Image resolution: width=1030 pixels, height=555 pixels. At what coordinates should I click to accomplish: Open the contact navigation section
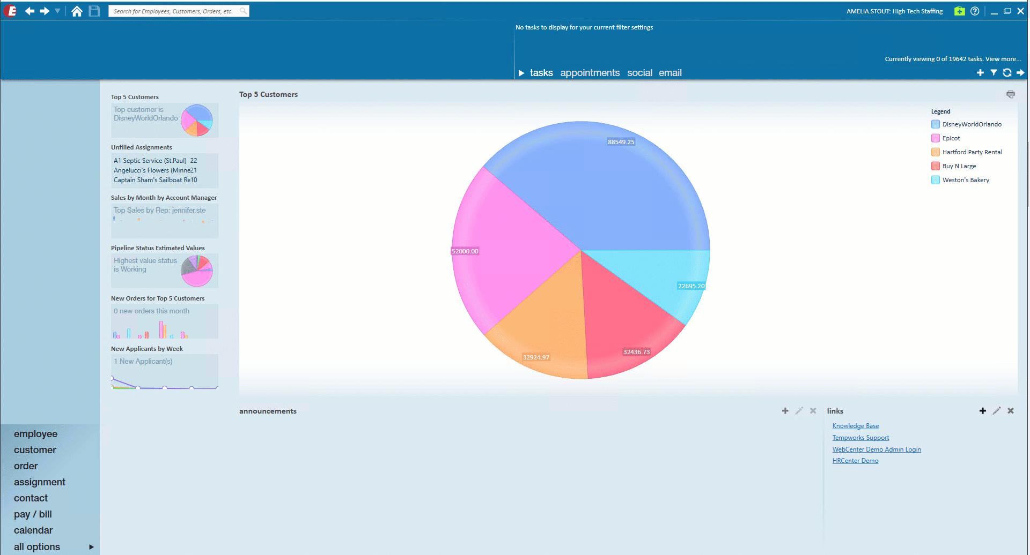point(31,498)
